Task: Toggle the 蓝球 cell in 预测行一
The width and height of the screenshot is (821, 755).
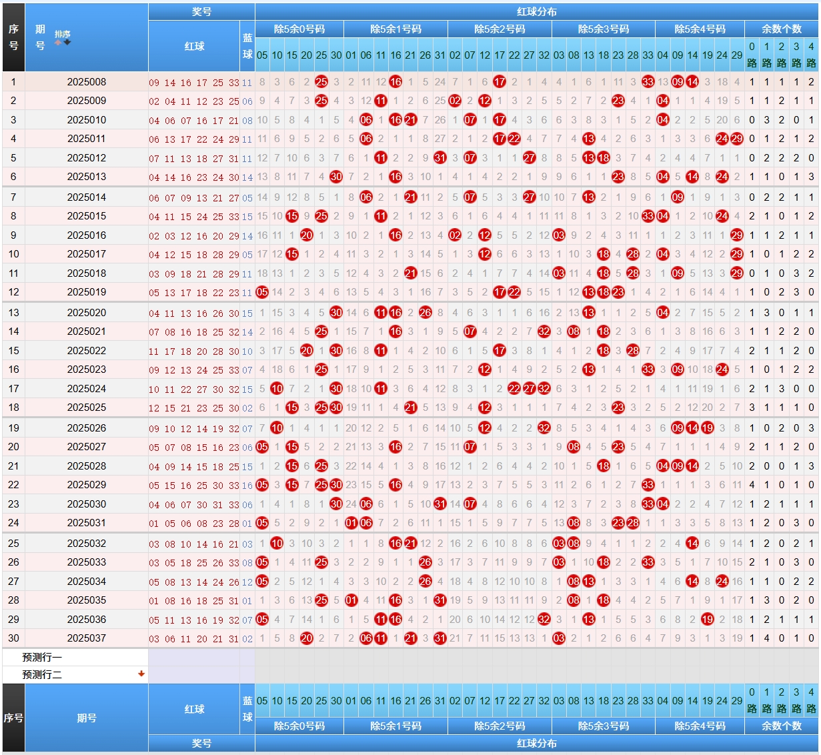Action: click(x=247, y=657)
